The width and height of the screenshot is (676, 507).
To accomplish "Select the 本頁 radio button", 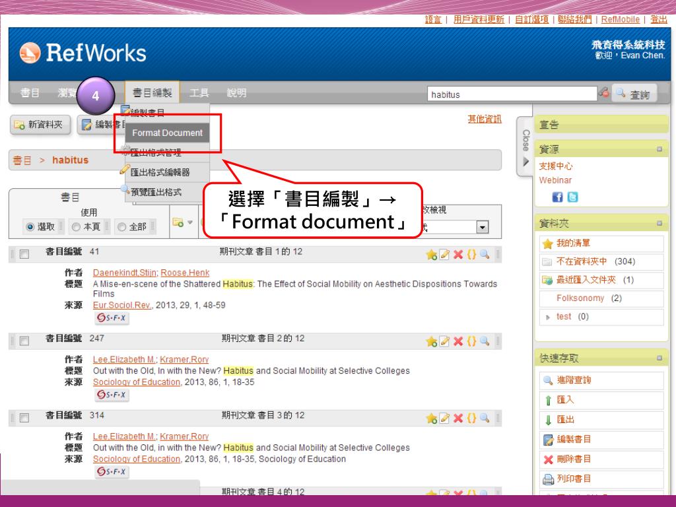I will click(x=76, y=227).
